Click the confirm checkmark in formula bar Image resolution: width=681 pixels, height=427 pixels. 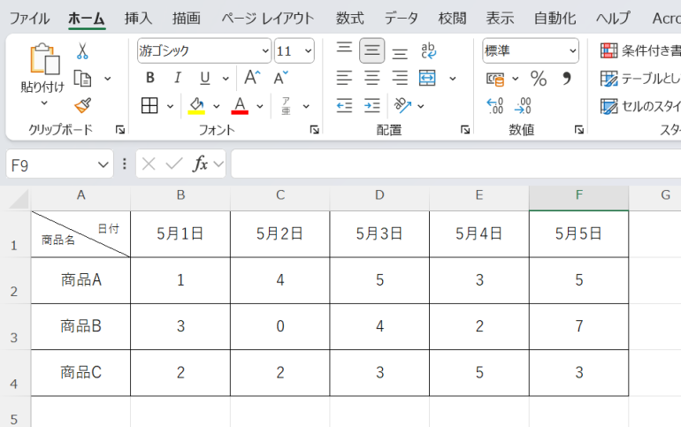[174, 164]
